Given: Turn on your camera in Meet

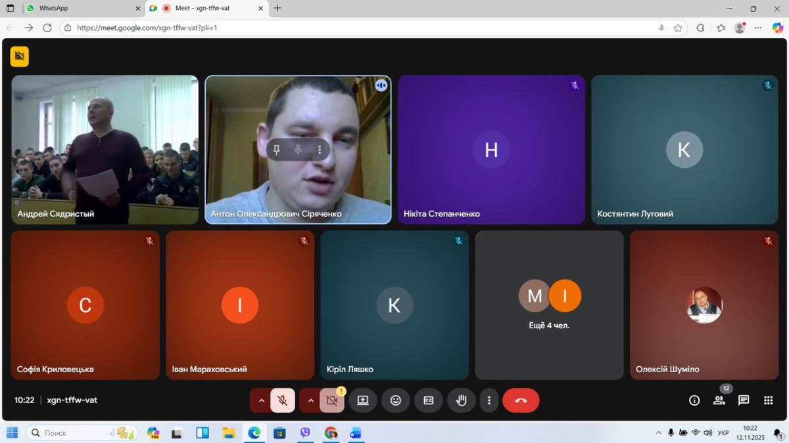Looking at the screenshot, I should (x=332, y=400).
